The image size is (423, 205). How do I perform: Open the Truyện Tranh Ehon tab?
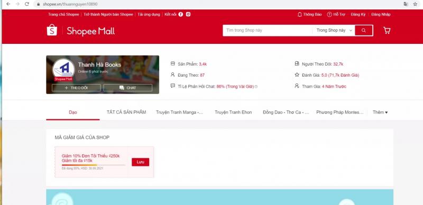(x=233, y=112)
